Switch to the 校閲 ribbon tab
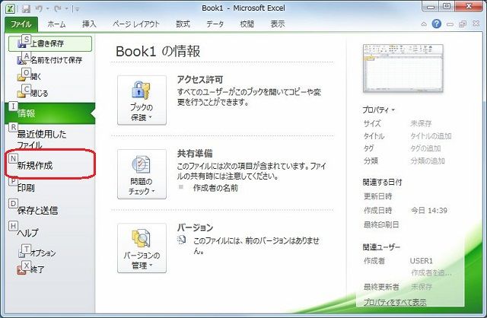 pyautogui.click(x=247, y=24)
